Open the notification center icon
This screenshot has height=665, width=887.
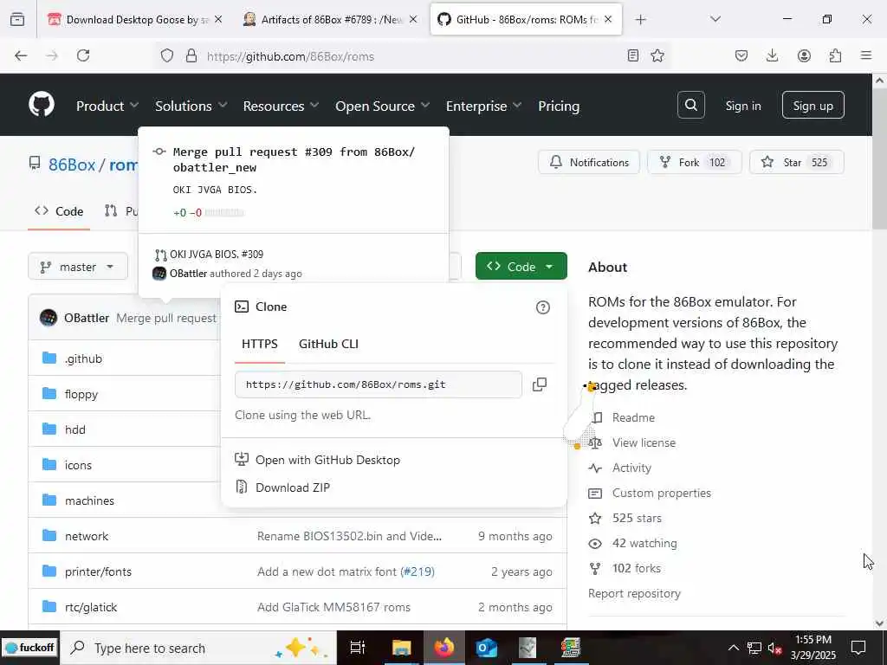(x=858, y=648)
